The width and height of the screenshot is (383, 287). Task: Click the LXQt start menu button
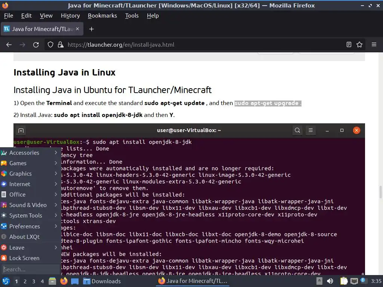[6, 281]
